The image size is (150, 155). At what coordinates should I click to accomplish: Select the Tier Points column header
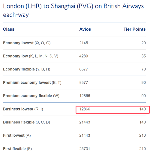point(134,29)
